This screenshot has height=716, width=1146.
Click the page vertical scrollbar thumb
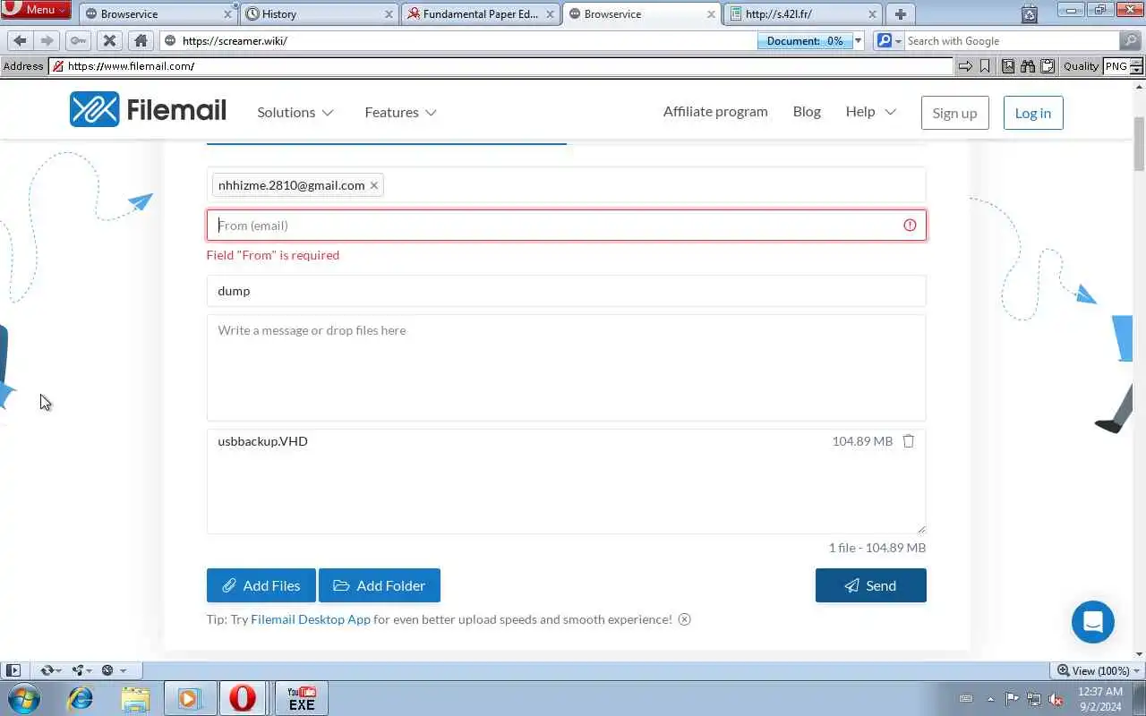tap(1139, 143)
